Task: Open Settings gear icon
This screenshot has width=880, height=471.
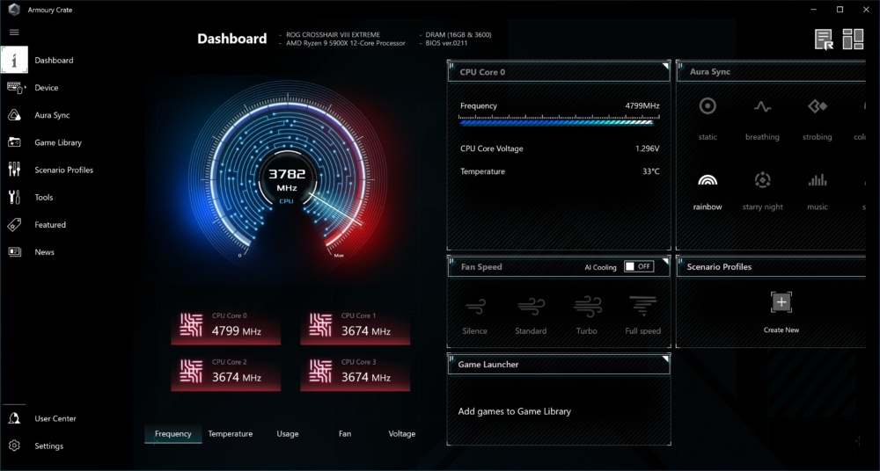Action: (x=15, y=446)
